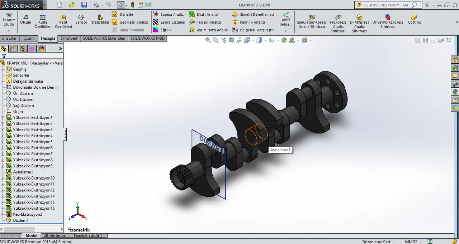Image resolution: width=459 pixels, height=244 pixels.
Task: Select the Sensör tool
Action: [81, 19]
